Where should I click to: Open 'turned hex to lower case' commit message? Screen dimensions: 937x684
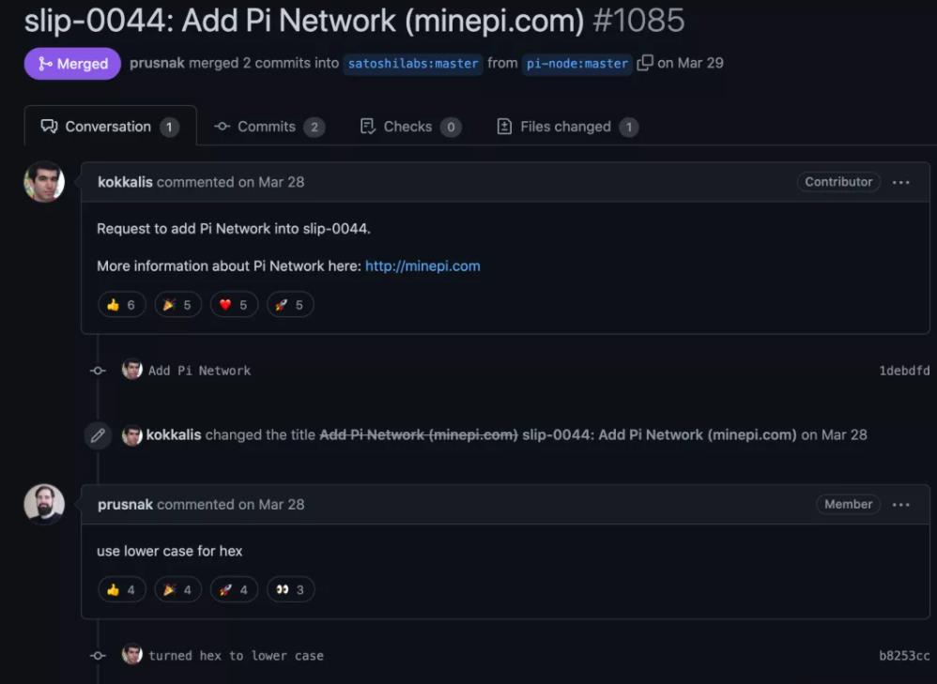pyautogui.click(x=236, y=655)
